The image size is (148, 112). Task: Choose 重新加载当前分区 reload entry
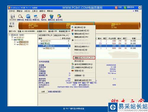(x=83, y=80)
